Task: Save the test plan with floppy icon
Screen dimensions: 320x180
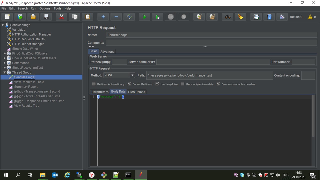Action: pyautogui.click(x=46, y=17)
